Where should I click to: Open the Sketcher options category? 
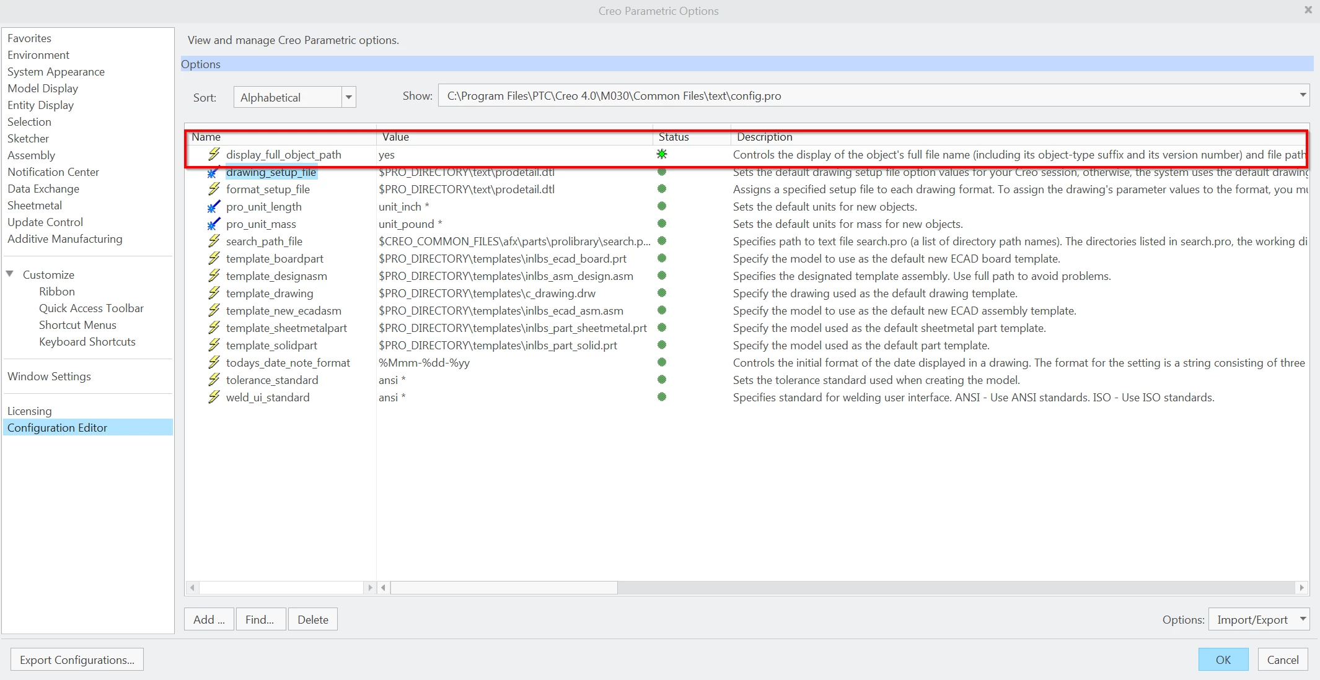click(x=28, y=139)
